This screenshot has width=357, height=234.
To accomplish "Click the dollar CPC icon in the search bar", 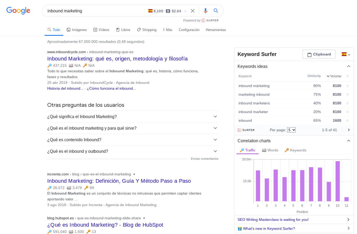I will click(168, 11).
